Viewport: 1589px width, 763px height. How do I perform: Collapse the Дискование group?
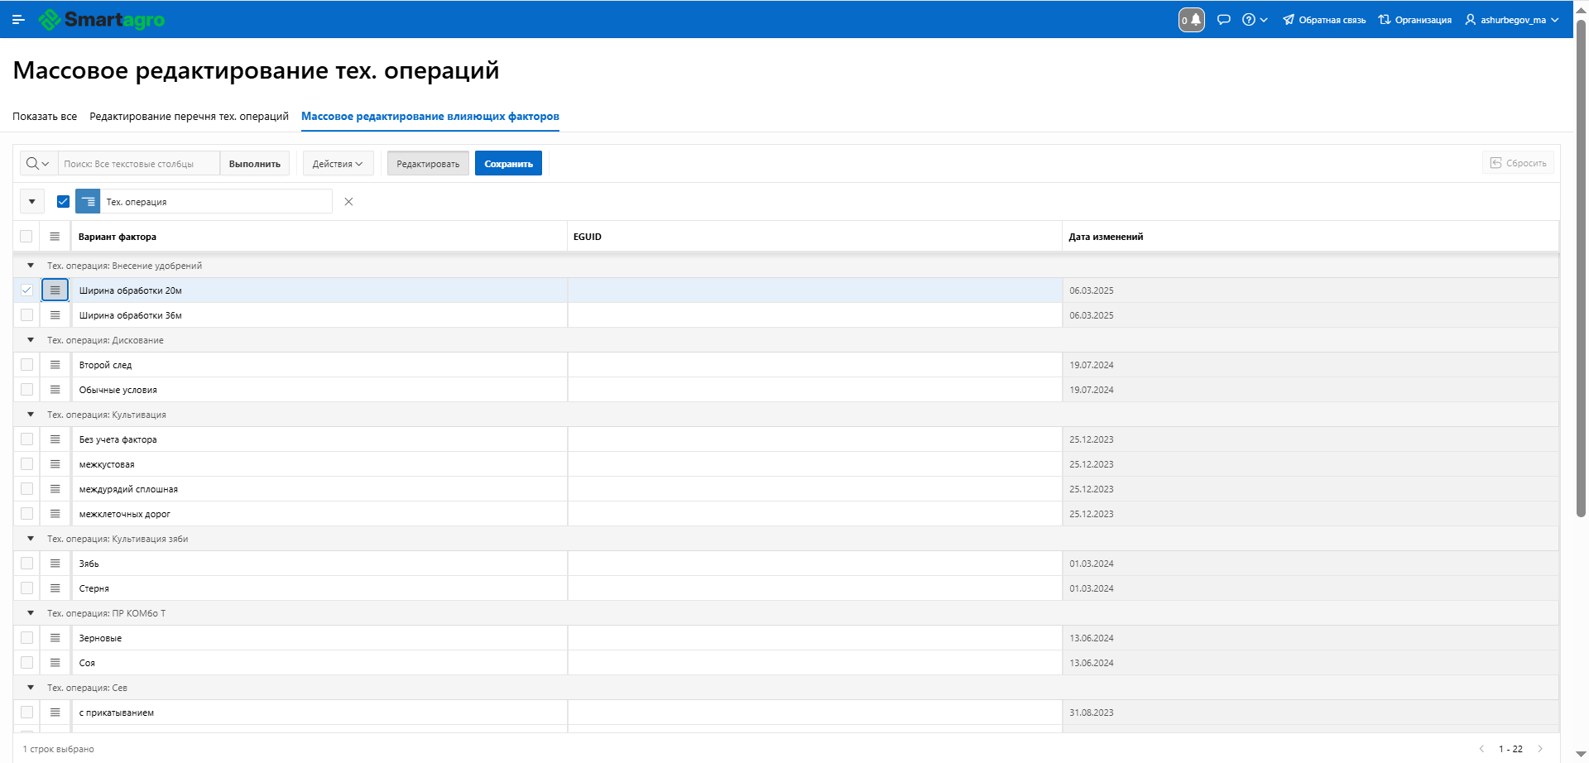point(31,340)
